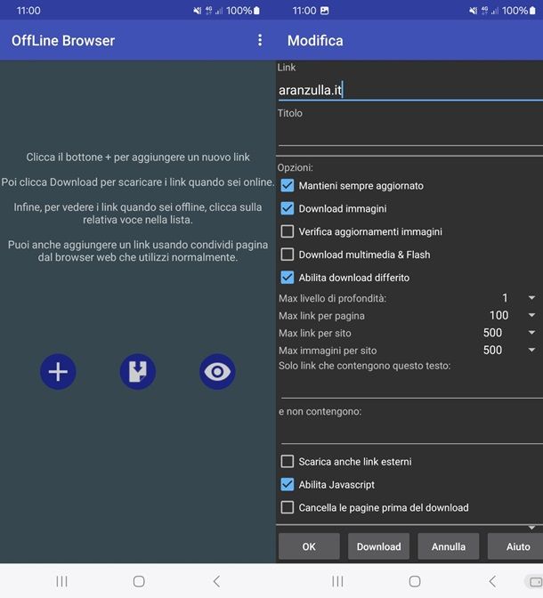The height and width of the screenshot is (598, 543).
Task: Tap the left screen's home button
Action: 139,581
